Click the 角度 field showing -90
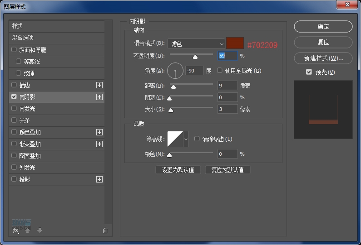 pyautogui.click(x=194, y=71)
